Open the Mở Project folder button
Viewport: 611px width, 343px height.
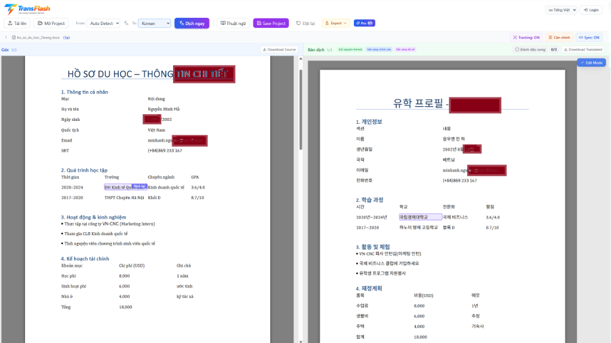click(51, 23)
